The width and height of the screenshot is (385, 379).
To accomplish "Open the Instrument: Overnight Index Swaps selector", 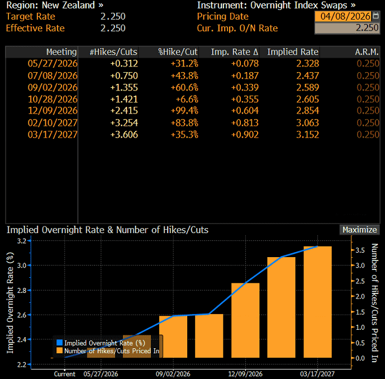I will coord(276,5).
